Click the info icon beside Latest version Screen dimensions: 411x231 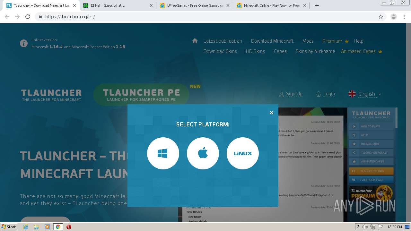24,43
